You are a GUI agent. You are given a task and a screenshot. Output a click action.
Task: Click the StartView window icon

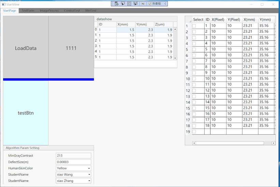3,4
